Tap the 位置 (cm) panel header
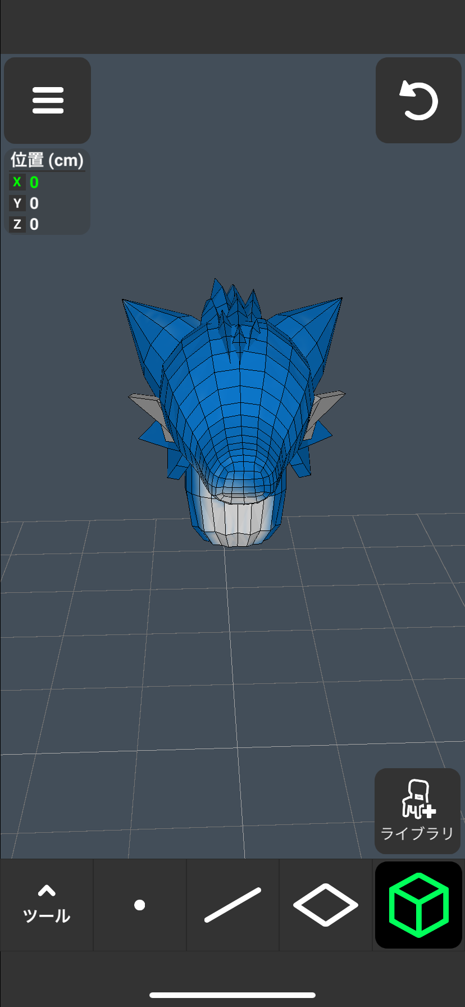465x1007 pixels. (47, 160)
